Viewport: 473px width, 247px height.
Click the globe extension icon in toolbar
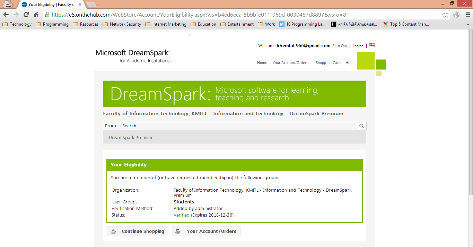456,15
